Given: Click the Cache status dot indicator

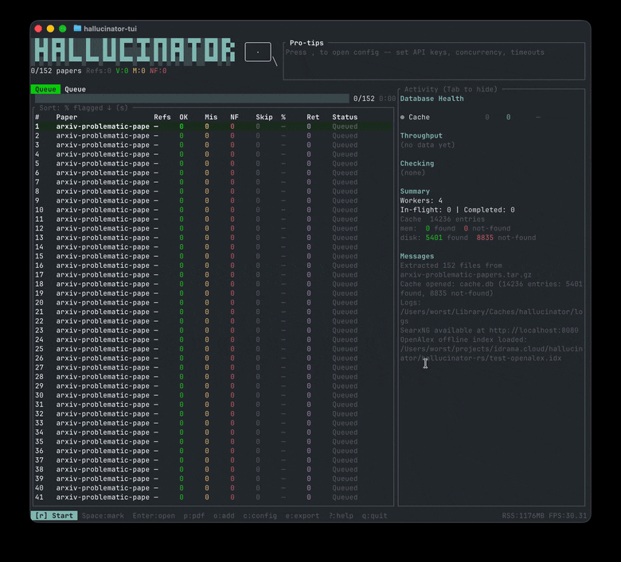Looking at the screenshot, I should pos(402,117).
